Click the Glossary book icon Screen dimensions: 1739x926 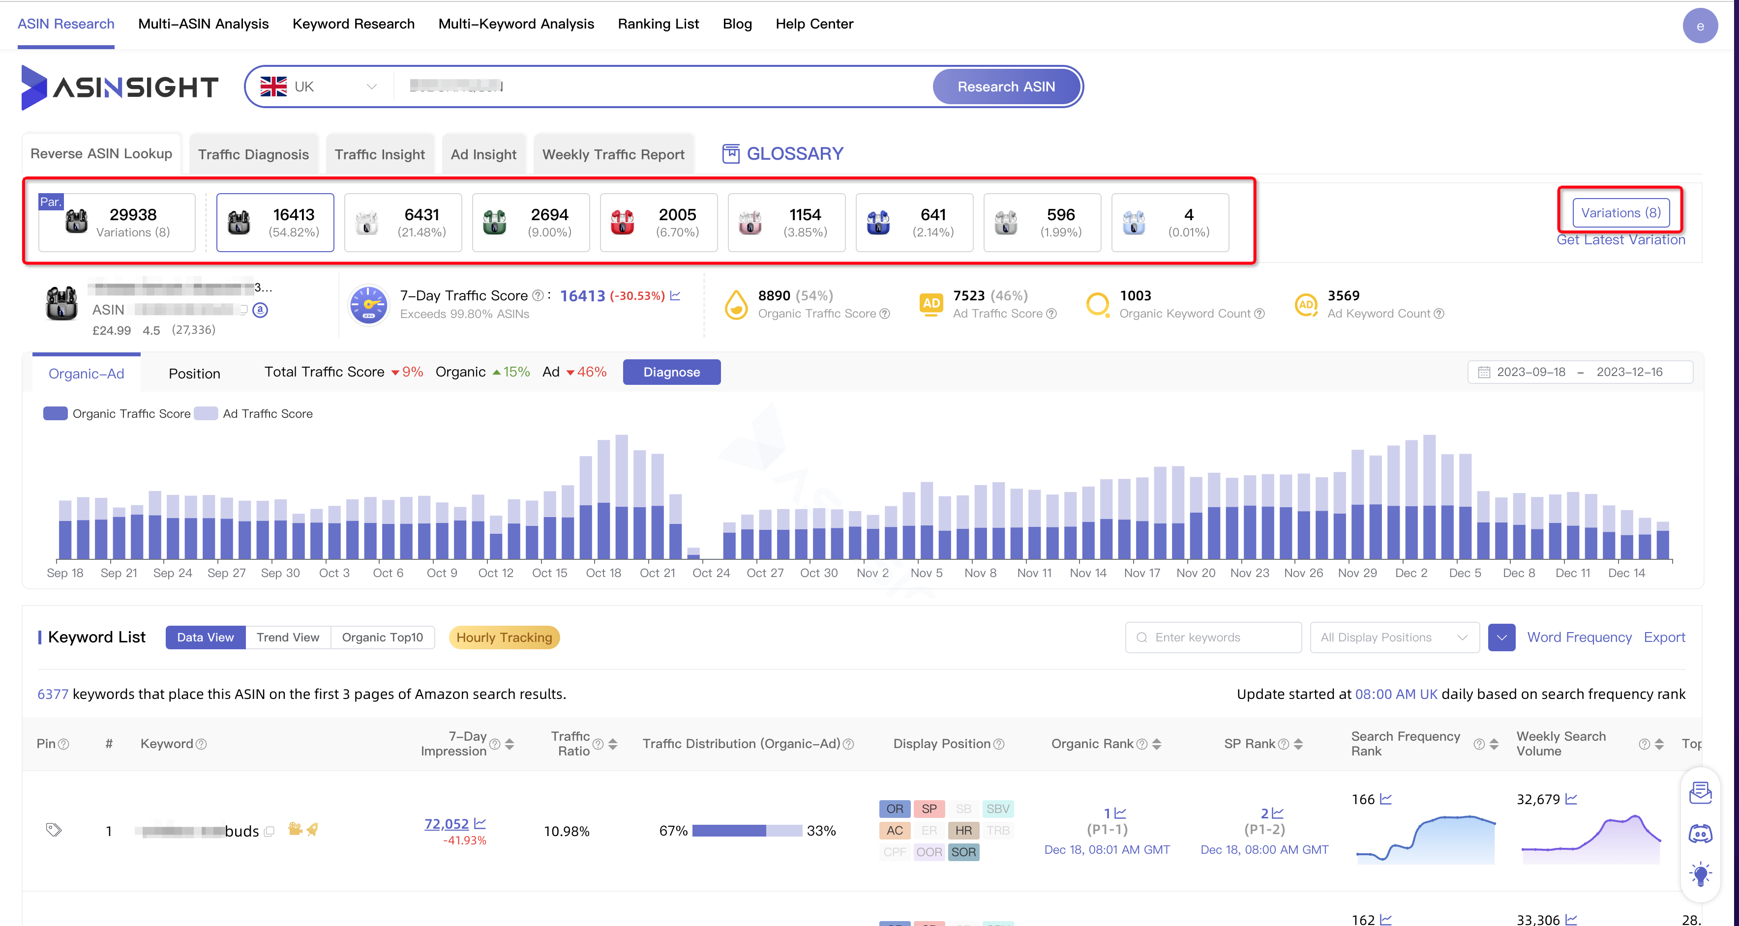730,154
